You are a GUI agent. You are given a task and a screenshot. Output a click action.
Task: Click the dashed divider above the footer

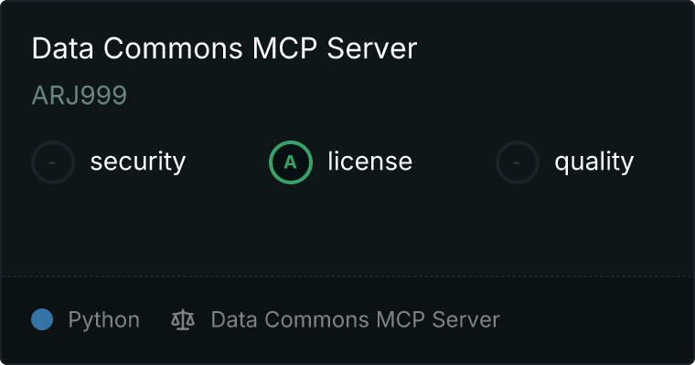click(347, 276)
